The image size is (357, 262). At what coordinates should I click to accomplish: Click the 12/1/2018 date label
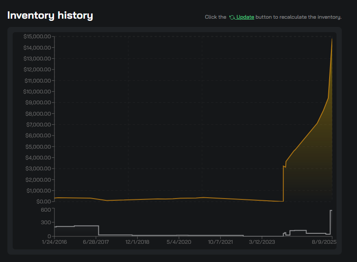tap(137, 242)
